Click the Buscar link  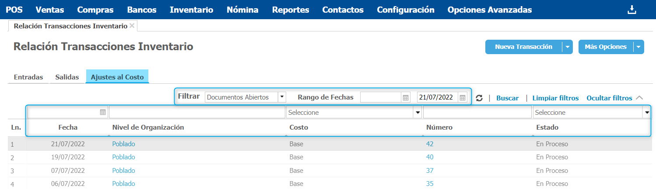tap(507, 98)
